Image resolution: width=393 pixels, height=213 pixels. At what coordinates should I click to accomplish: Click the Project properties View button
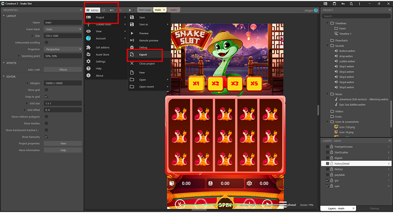[63, 143]
